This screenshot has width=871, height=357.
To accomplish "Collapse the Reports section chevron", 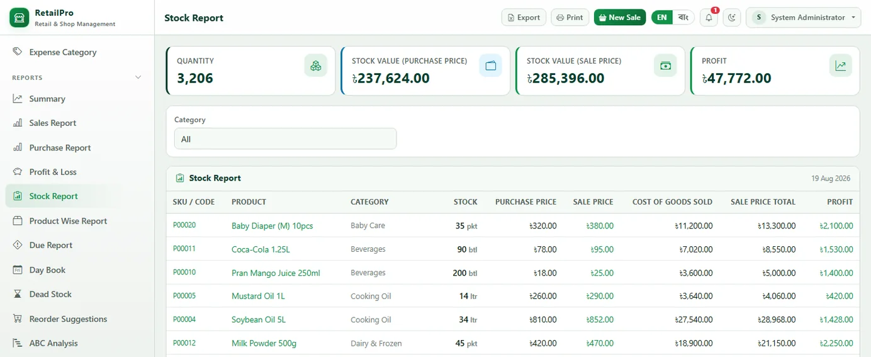I will point(138,77).
